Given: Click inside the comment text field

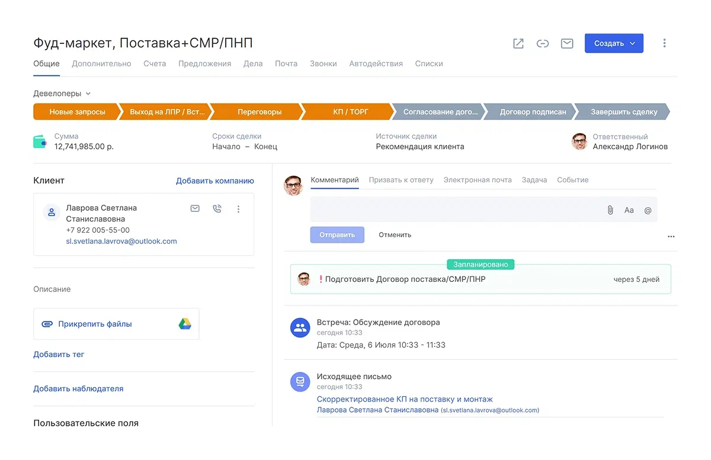Looking at the screenshot, I should [x=453, y=210].
